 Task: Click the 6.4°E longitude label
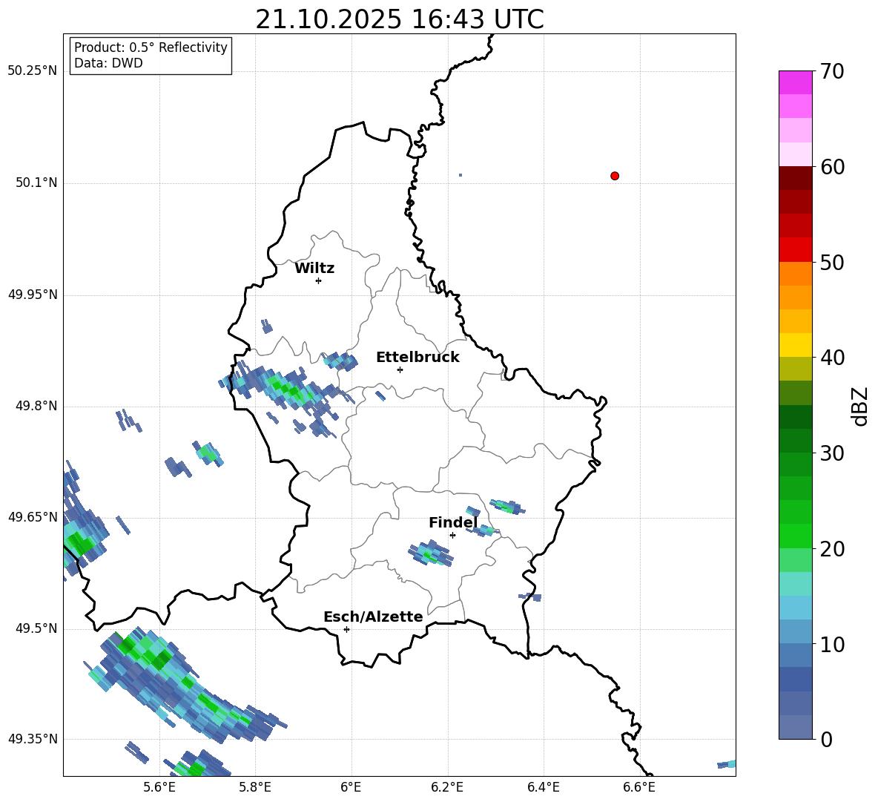543,787
